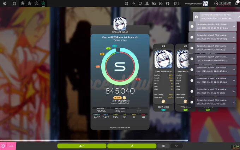Viewport: 240px width, 150px height.
Task: Click the clock showing 10:16:24 PM
Action: [223, 4]
